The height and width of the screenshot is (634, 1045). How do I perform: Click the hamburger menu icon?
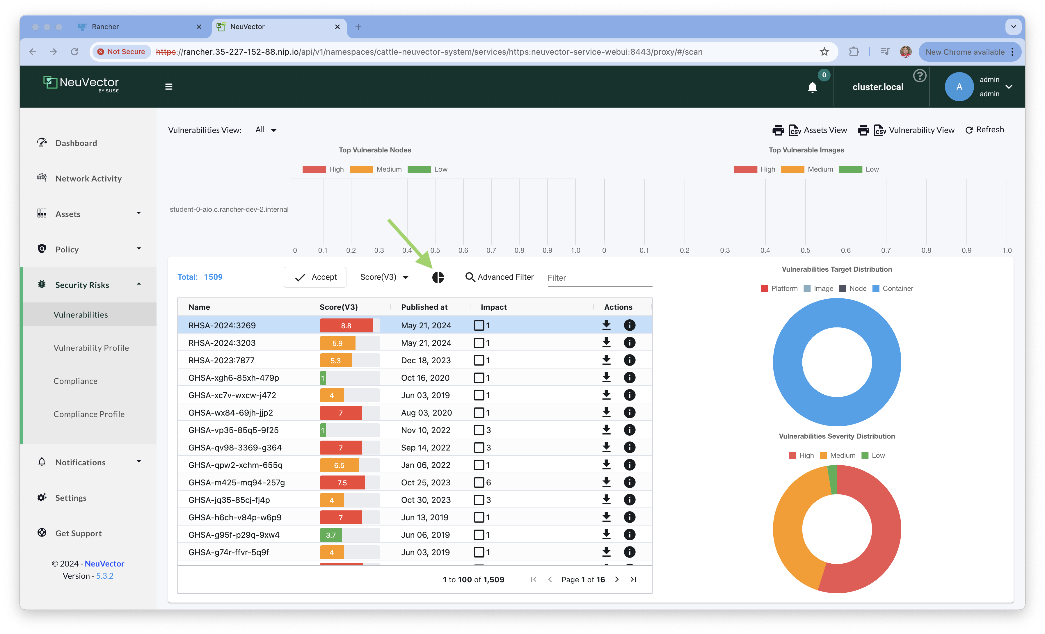(169, 87)
